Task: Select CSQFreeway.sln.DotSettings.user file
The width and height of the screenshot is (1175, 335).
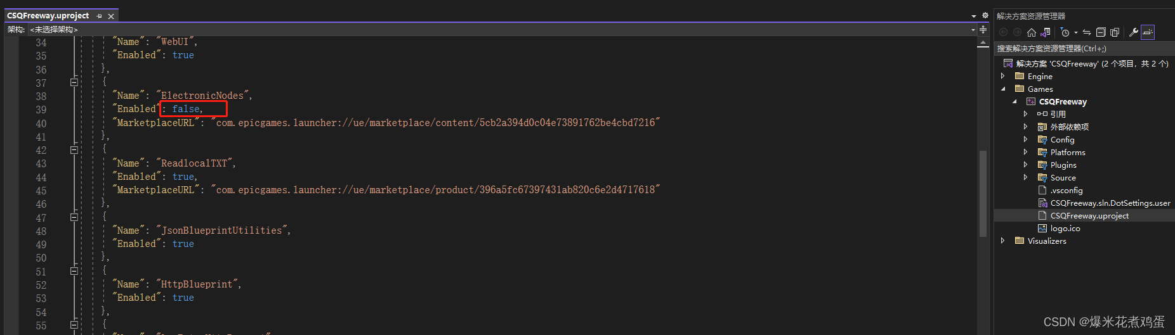Action: (x=1110, y=203)
